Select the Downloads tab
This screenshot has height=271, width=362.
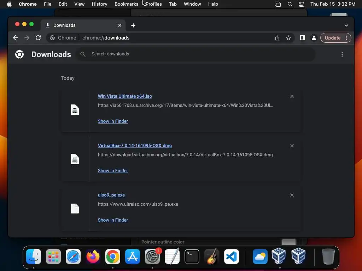click(83, 25)
